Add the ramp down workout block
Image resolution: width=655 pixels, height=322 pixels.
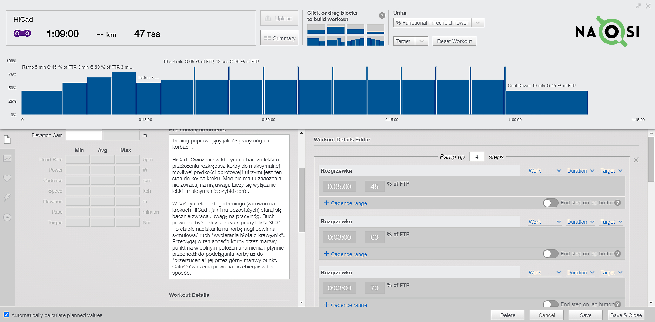click(375, 41)
